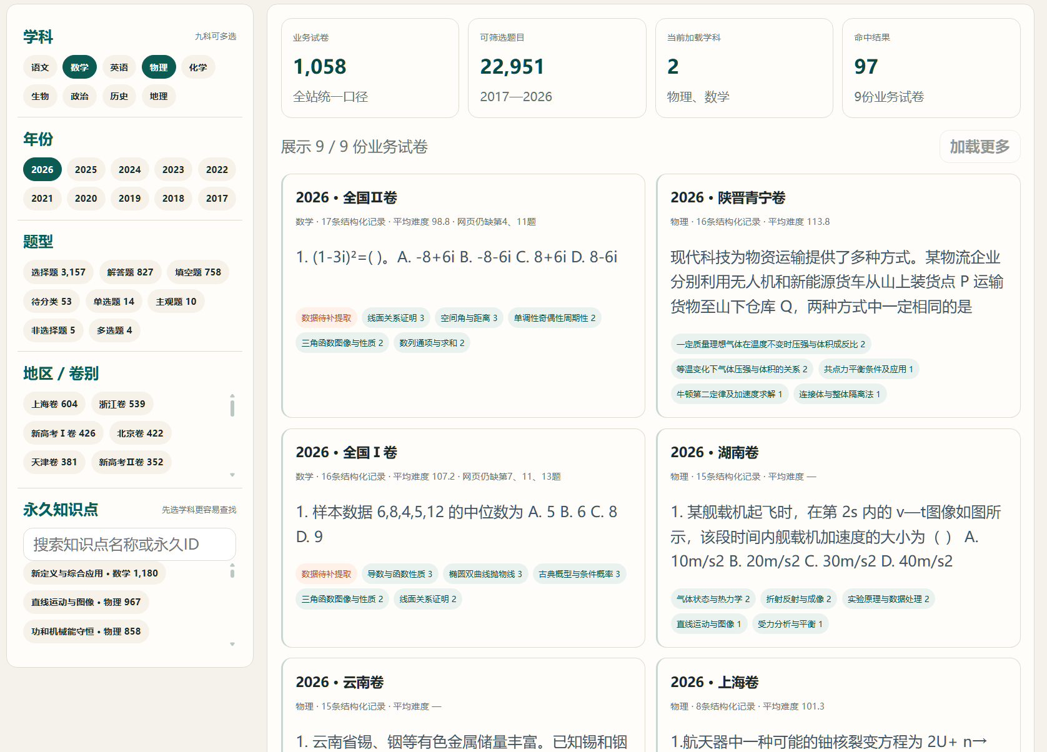This screenshot has width=1047, height=752.
Task: Choose year 2021
Action: click(42, 199)
